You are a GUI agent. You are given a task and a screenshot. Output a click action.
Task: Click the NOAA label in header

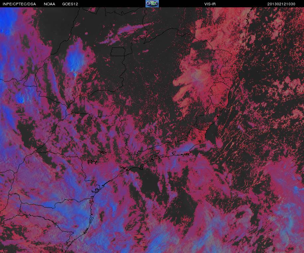click(x=50, y=4)
